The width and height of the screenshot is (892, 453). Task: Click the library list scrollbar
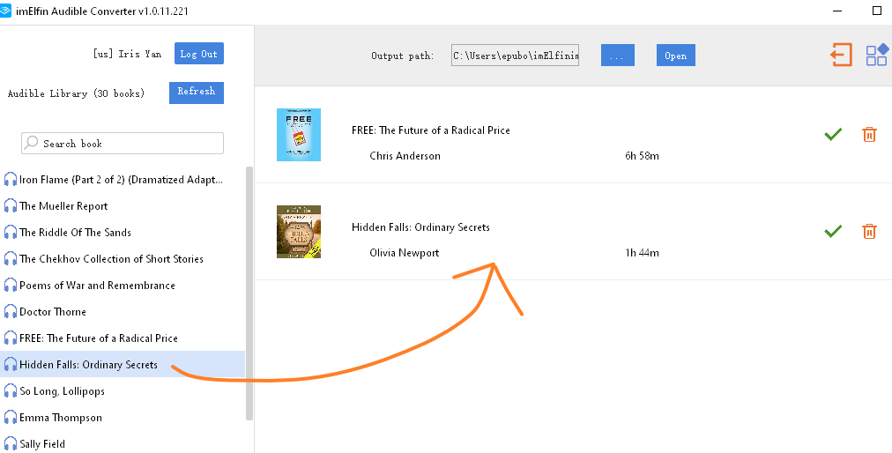(249, 293)
